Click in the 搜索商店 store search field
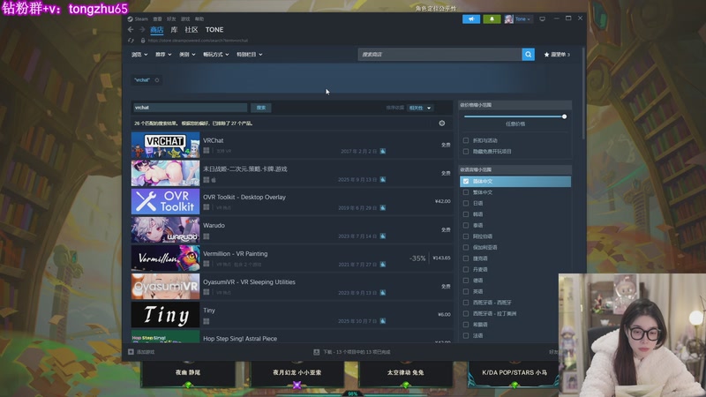Screen dimensions: 706x397 point(439,55)
